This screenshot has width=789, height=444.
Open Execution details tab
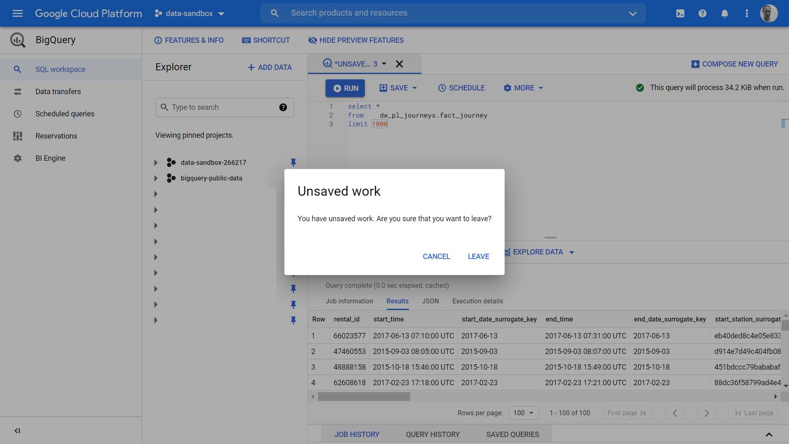point(478,301)
